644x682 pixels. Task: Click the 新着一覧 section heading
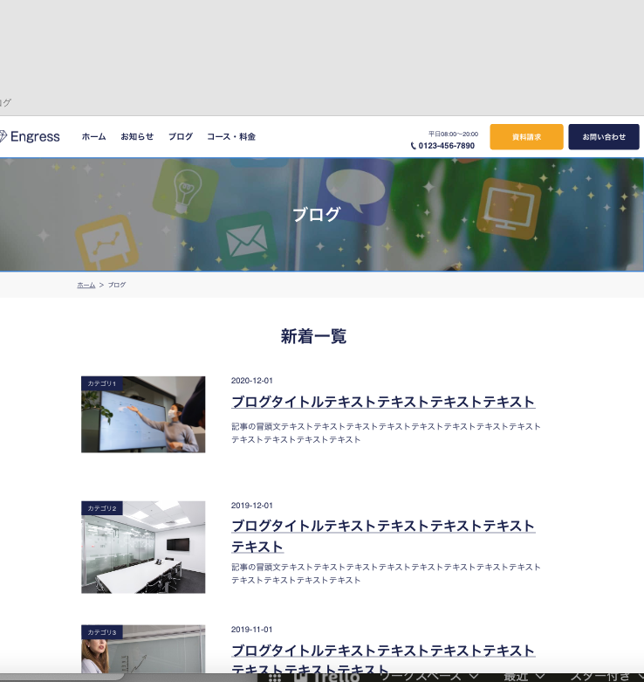(x=313, y=336)
